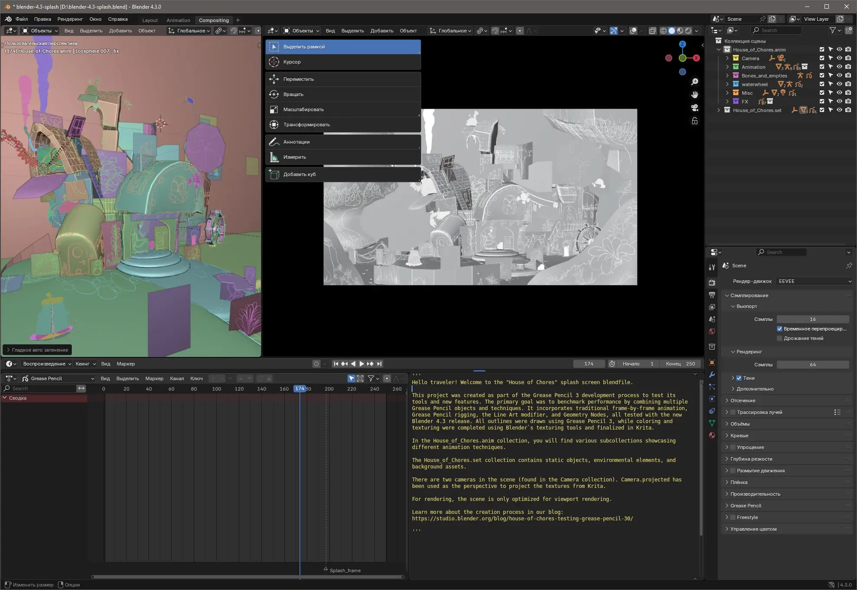Click the viewport samples field showing 16

[x=812, y=319]
